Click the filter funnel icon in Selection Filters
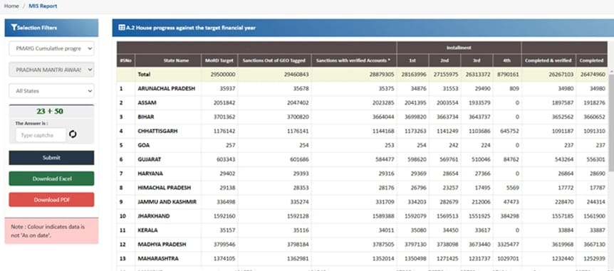This screenshot has height=271, width=614. tap(14, 27)
